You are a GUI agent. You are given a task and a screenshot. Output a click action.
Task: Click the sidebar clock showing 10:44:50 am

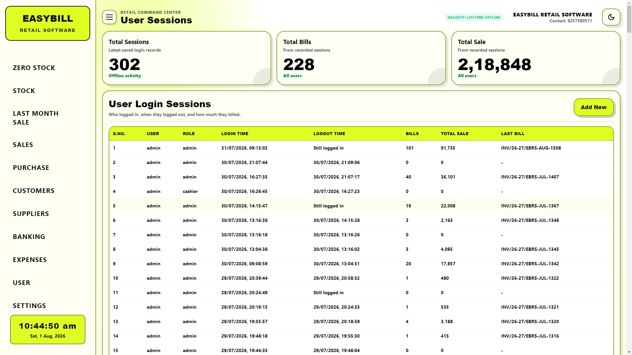[48, 330]
